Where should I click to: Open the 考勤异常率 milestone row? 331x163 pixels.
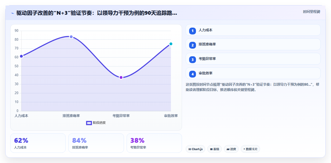click(253, 59)
